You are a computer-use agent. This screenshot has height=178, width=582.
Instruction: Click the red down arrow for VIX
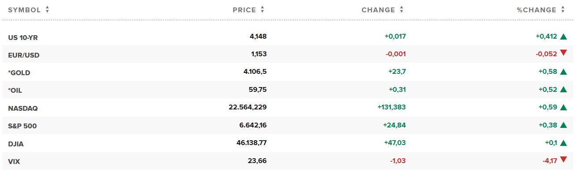pyautogui.click(x=563, y=160)
